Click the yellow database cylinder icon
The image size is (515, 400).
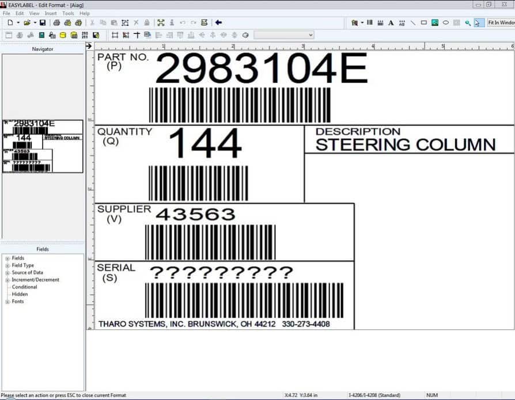(x=63, y=35)
